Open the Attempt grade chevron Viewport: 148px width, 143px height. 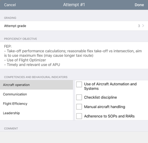[143, 26]
